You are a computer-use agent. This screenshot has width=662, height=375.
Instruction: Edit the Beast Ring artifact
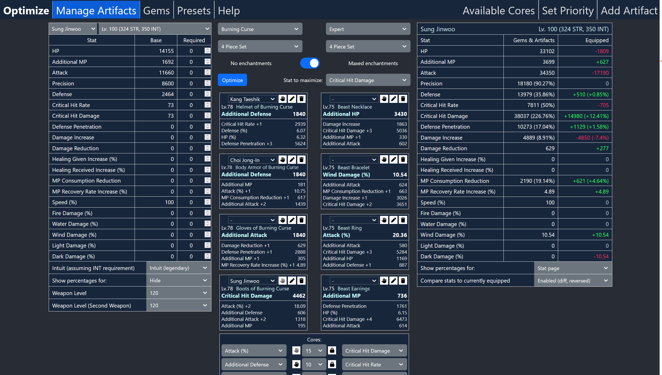[393, 220]
